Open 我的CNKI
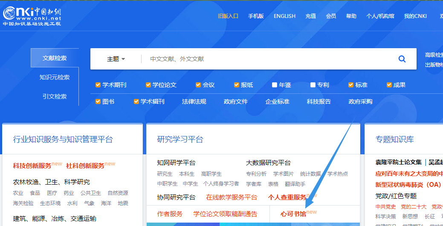Screen dimensions: 443x226 coord(415,16)
